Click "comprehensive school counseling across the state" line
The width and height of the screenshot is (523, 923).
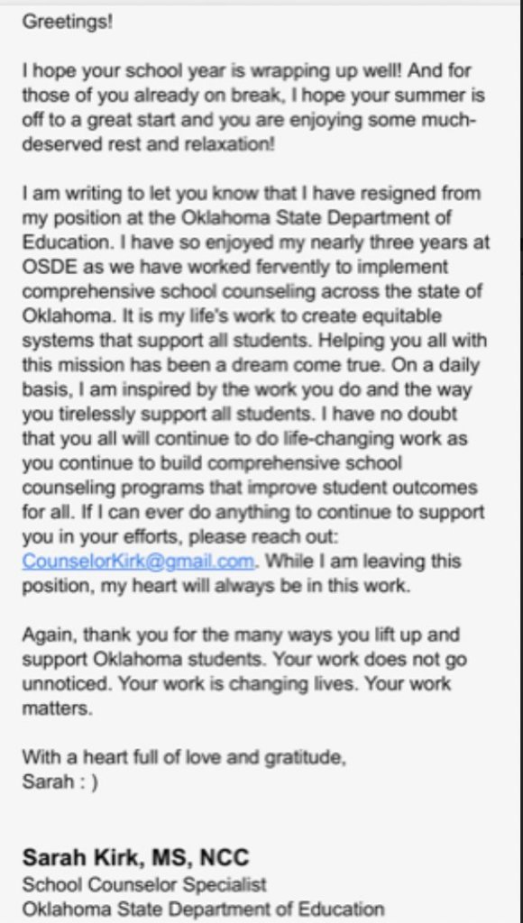252,292
